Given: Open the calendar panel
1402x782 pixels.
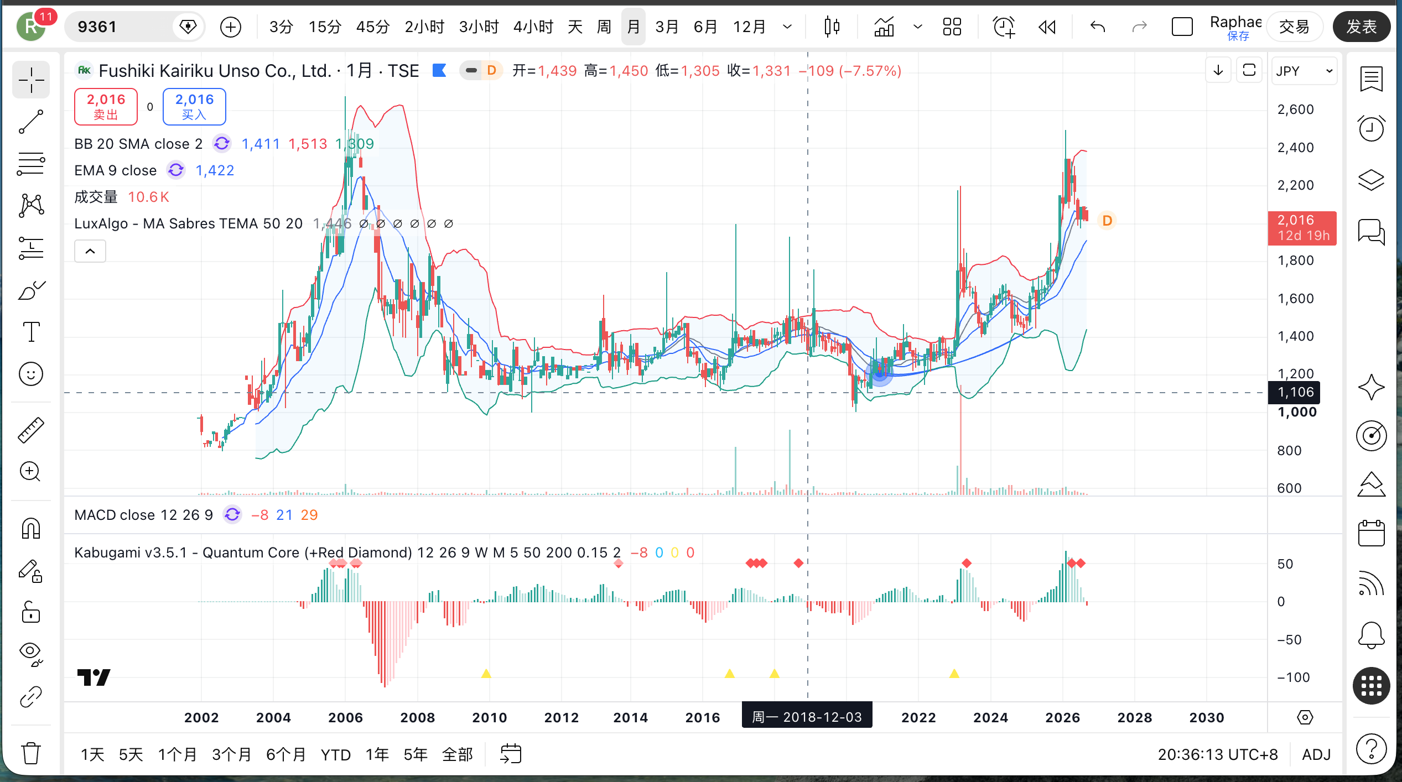Looking at the screenshot, I should pos(1372,533).
